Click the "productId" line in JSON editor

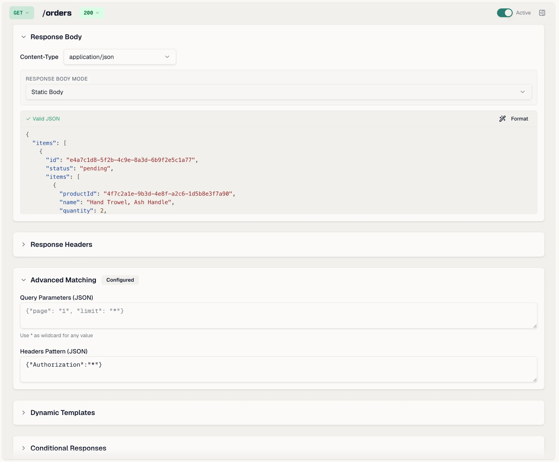pyautogui.click(x=148, y=194)
